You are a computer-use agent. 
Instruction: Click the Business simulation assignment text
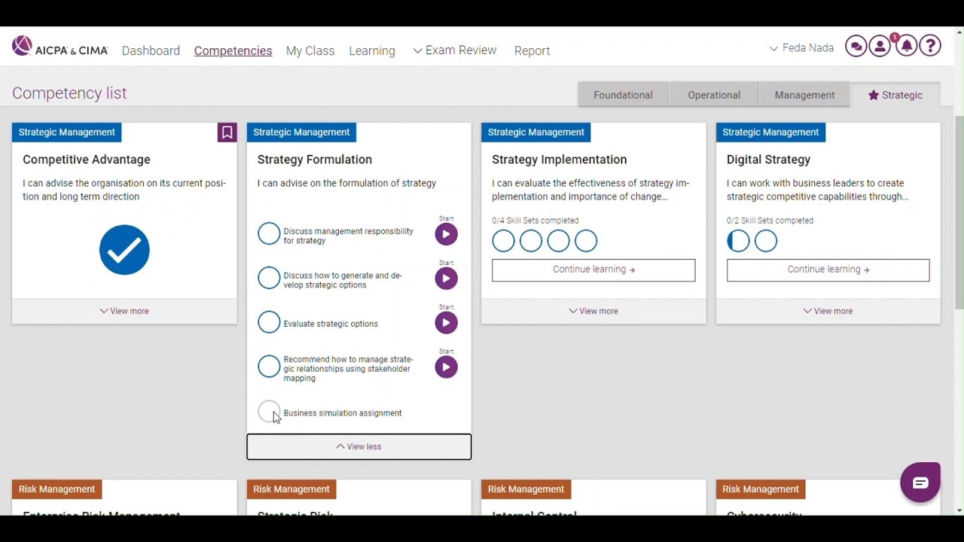point(343,413)
